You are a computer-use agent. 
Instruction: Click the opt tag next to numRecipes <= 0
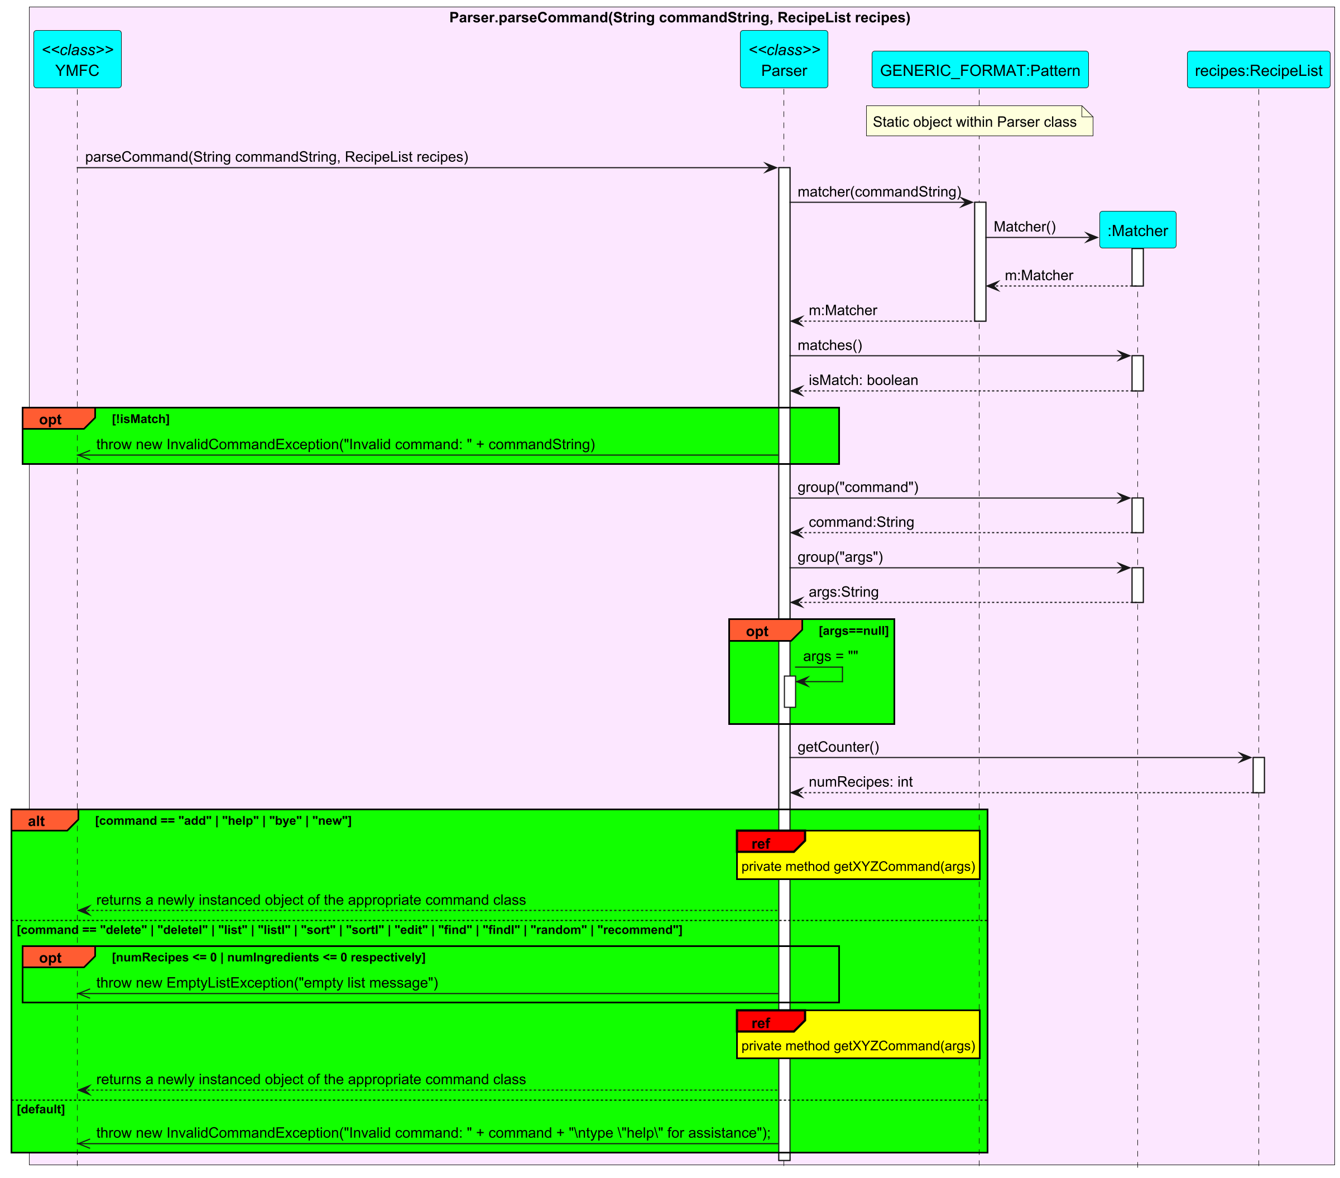pyautogui.click(x=59, y=957)
